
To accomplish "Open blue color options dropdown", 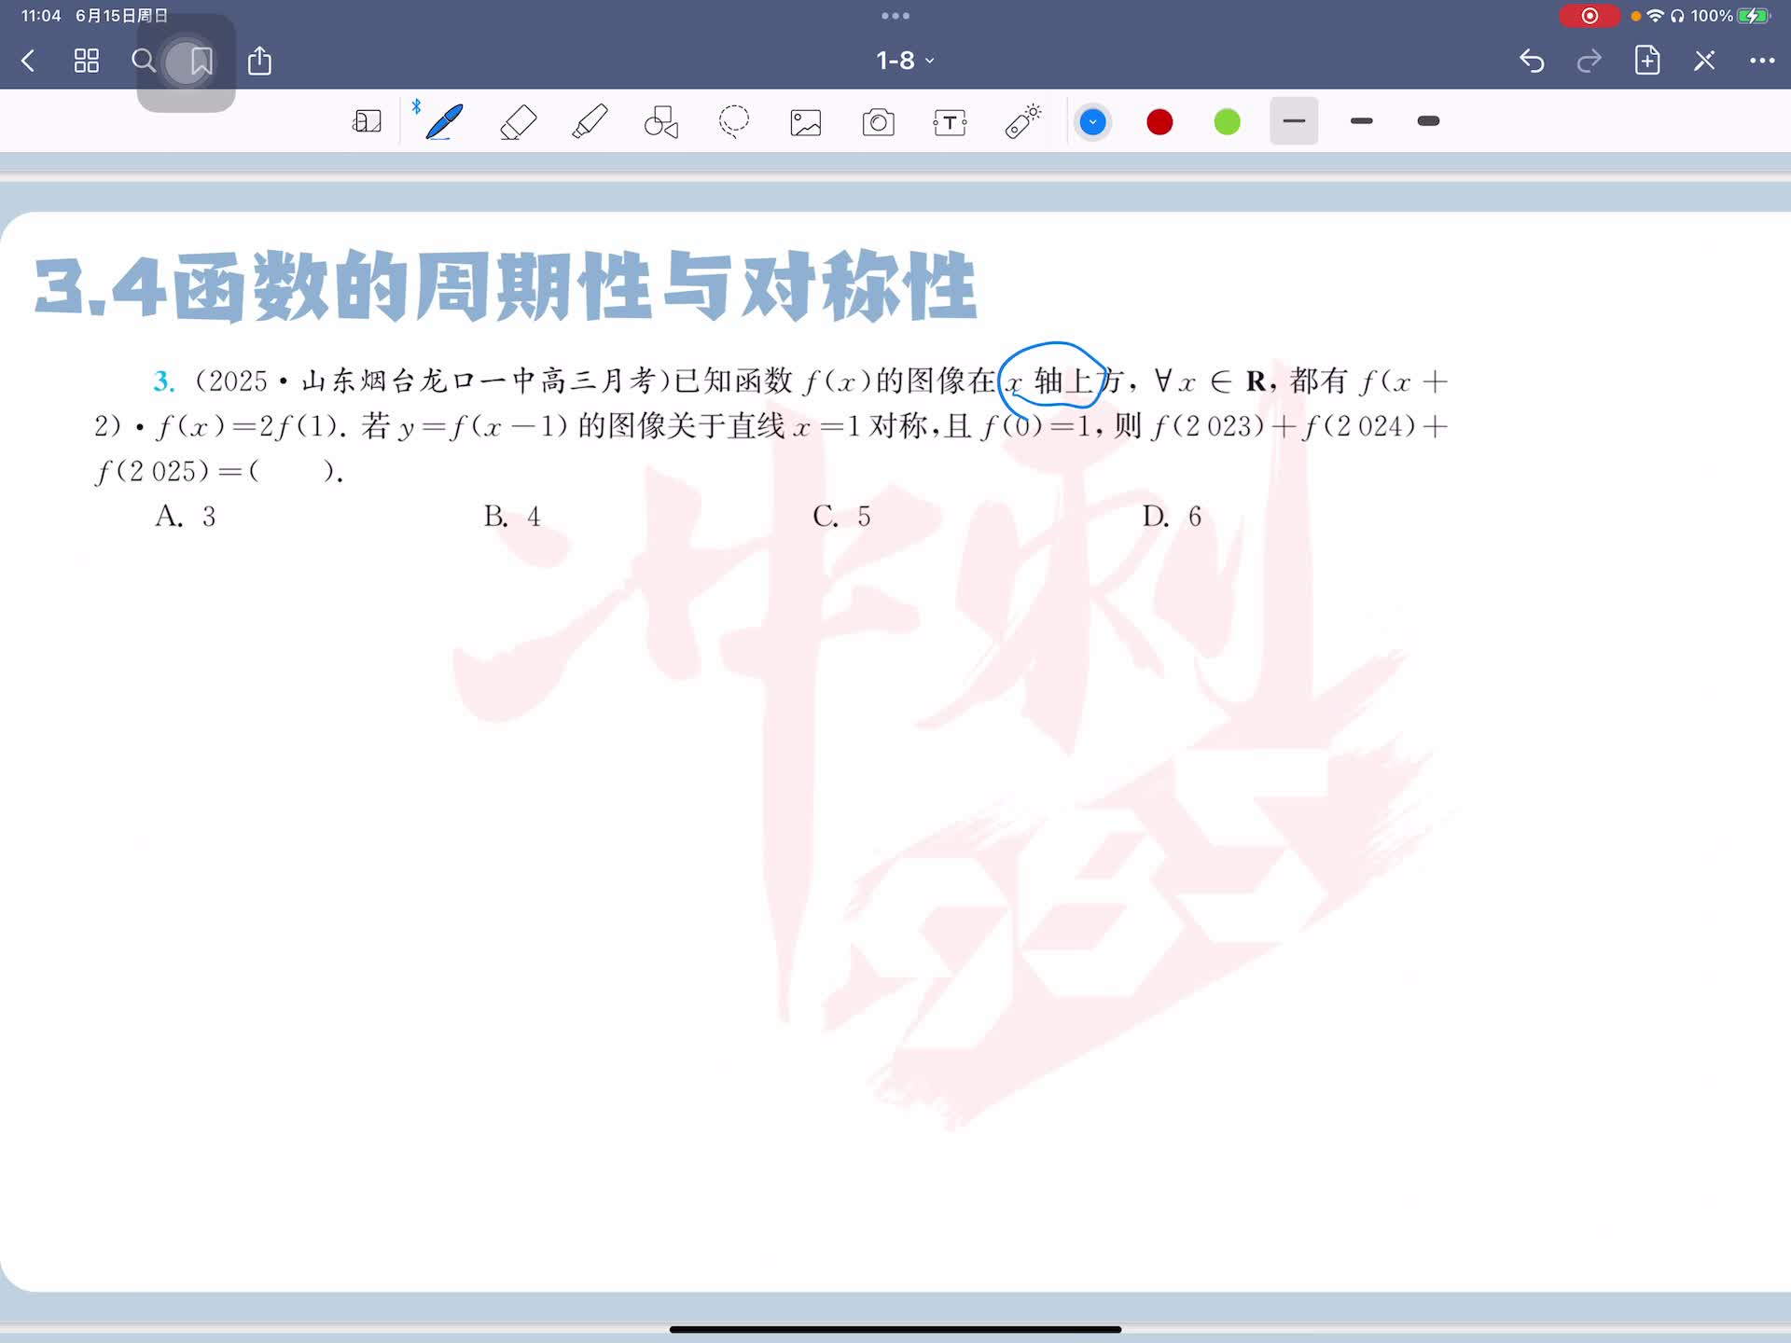I will (x=1092, y=122).
